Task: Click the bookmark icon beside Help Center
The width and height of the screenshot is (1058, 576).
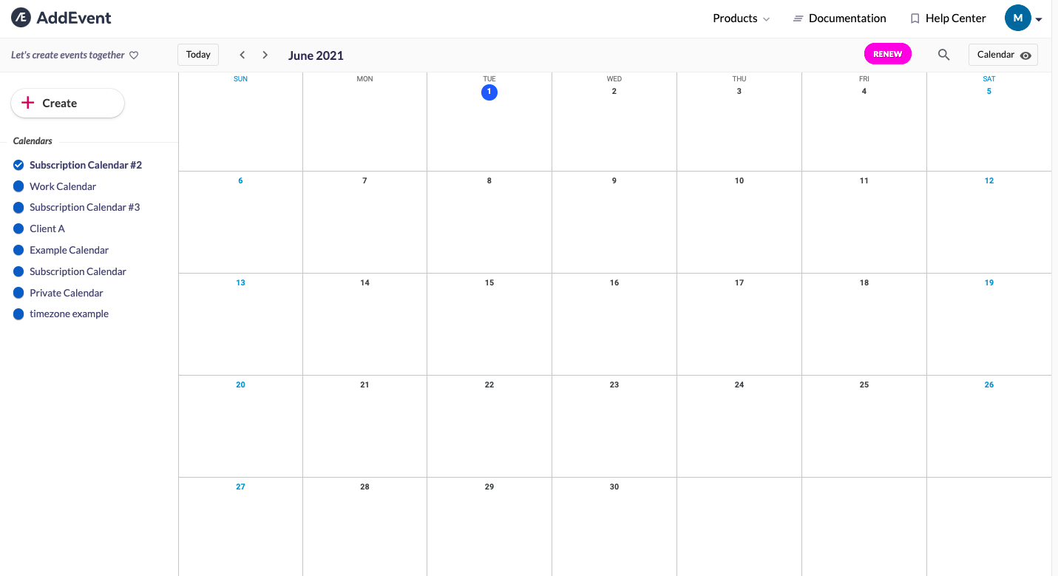Action: coord(915,18)
